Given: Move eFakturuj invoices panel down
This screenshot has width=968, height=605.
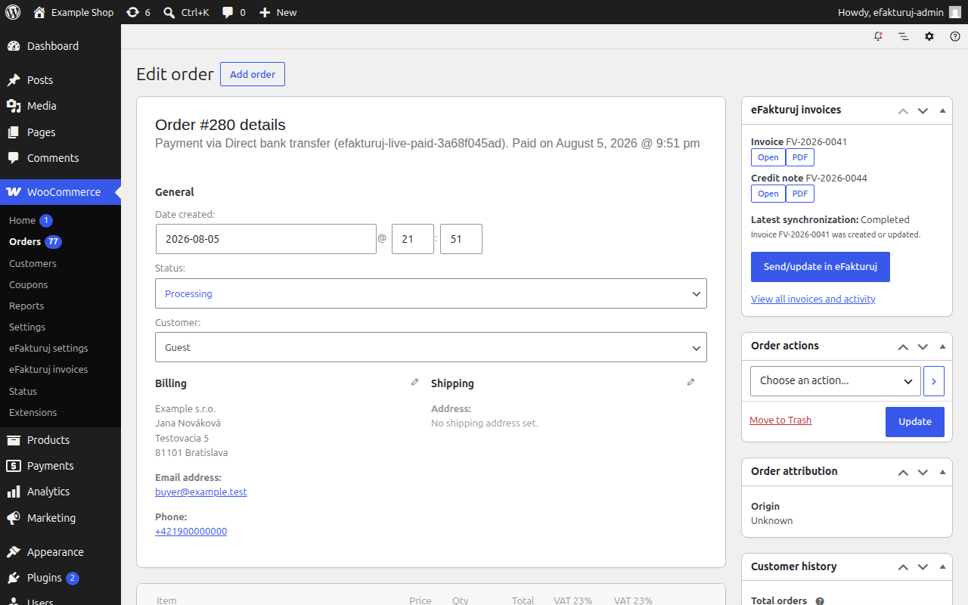Looking at the screenshot, I should click(x=923, y=110).
